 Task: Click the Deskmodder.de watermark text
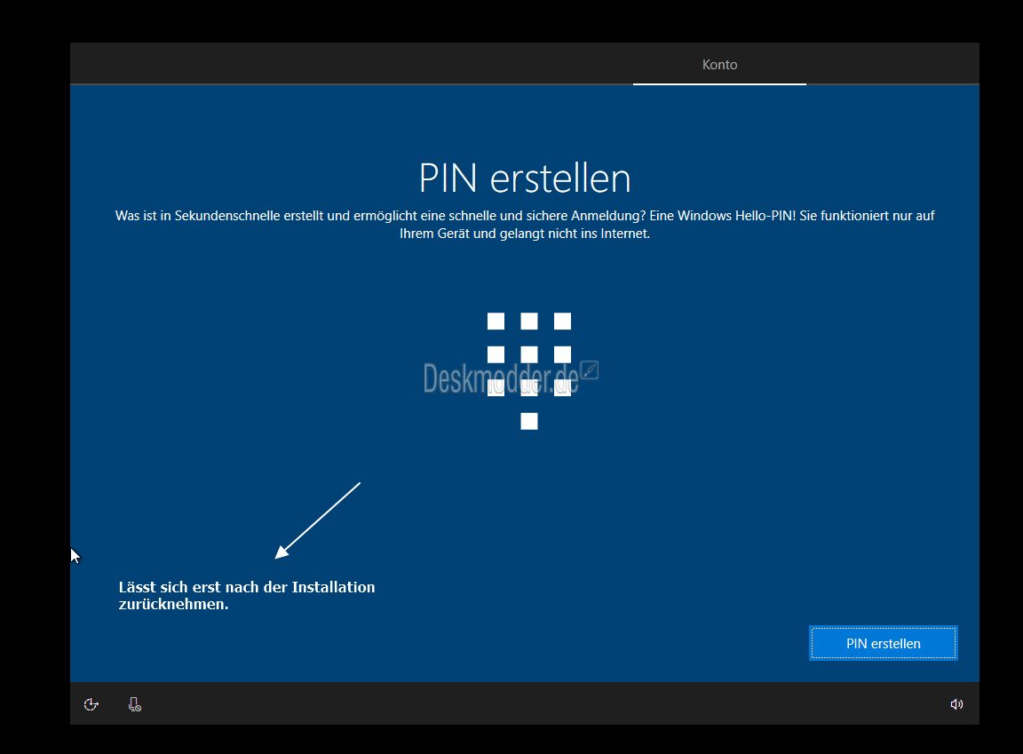tap(501, 380)
